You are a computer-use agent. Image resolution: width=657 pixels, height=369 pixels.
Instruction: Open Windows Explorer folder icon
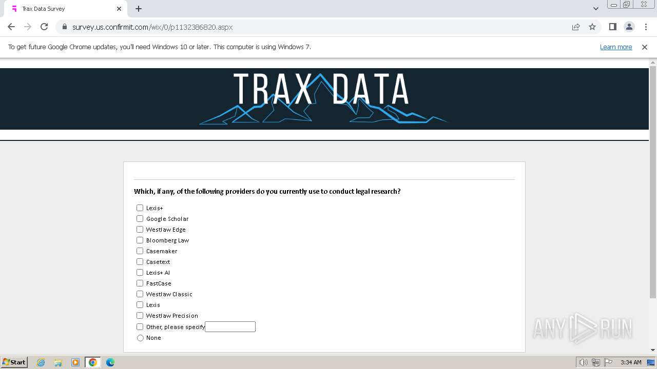click(x=58, y=362)
